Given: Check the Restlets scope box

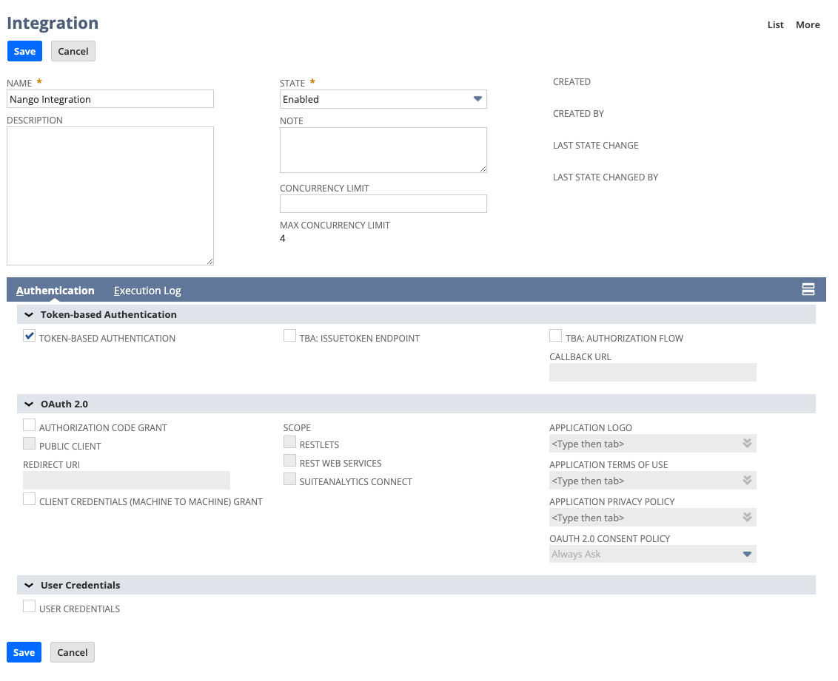Looking at the screenshot, I should (x=289, y=442).
